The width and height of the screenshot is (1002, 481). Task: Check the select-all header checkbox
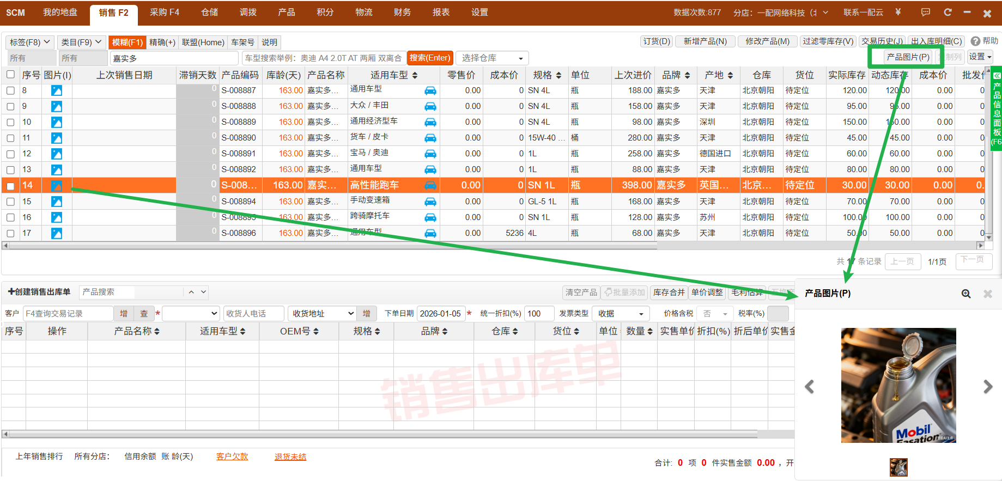pyautogui.click(x=10, y=75)
